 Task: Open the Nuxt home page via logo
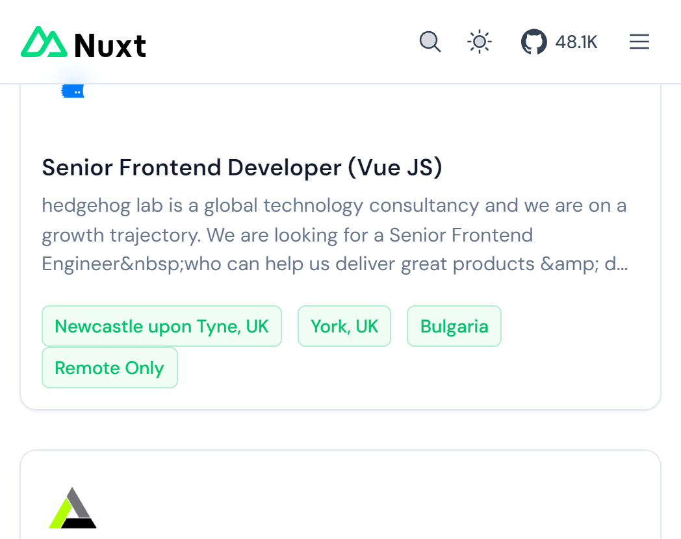click(x=83, y=42)
